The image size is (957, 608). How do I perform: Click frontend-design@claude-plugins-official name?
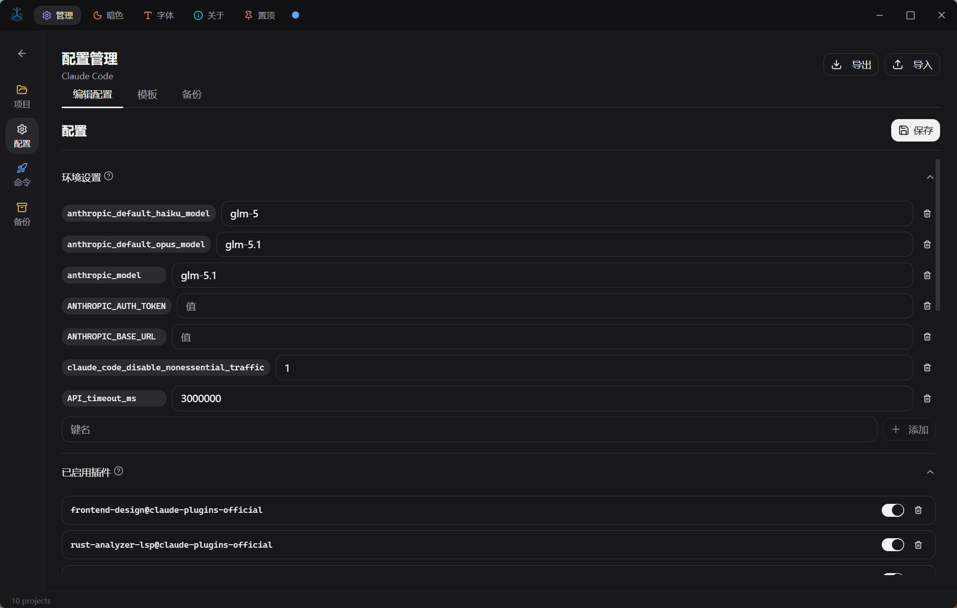166,510
